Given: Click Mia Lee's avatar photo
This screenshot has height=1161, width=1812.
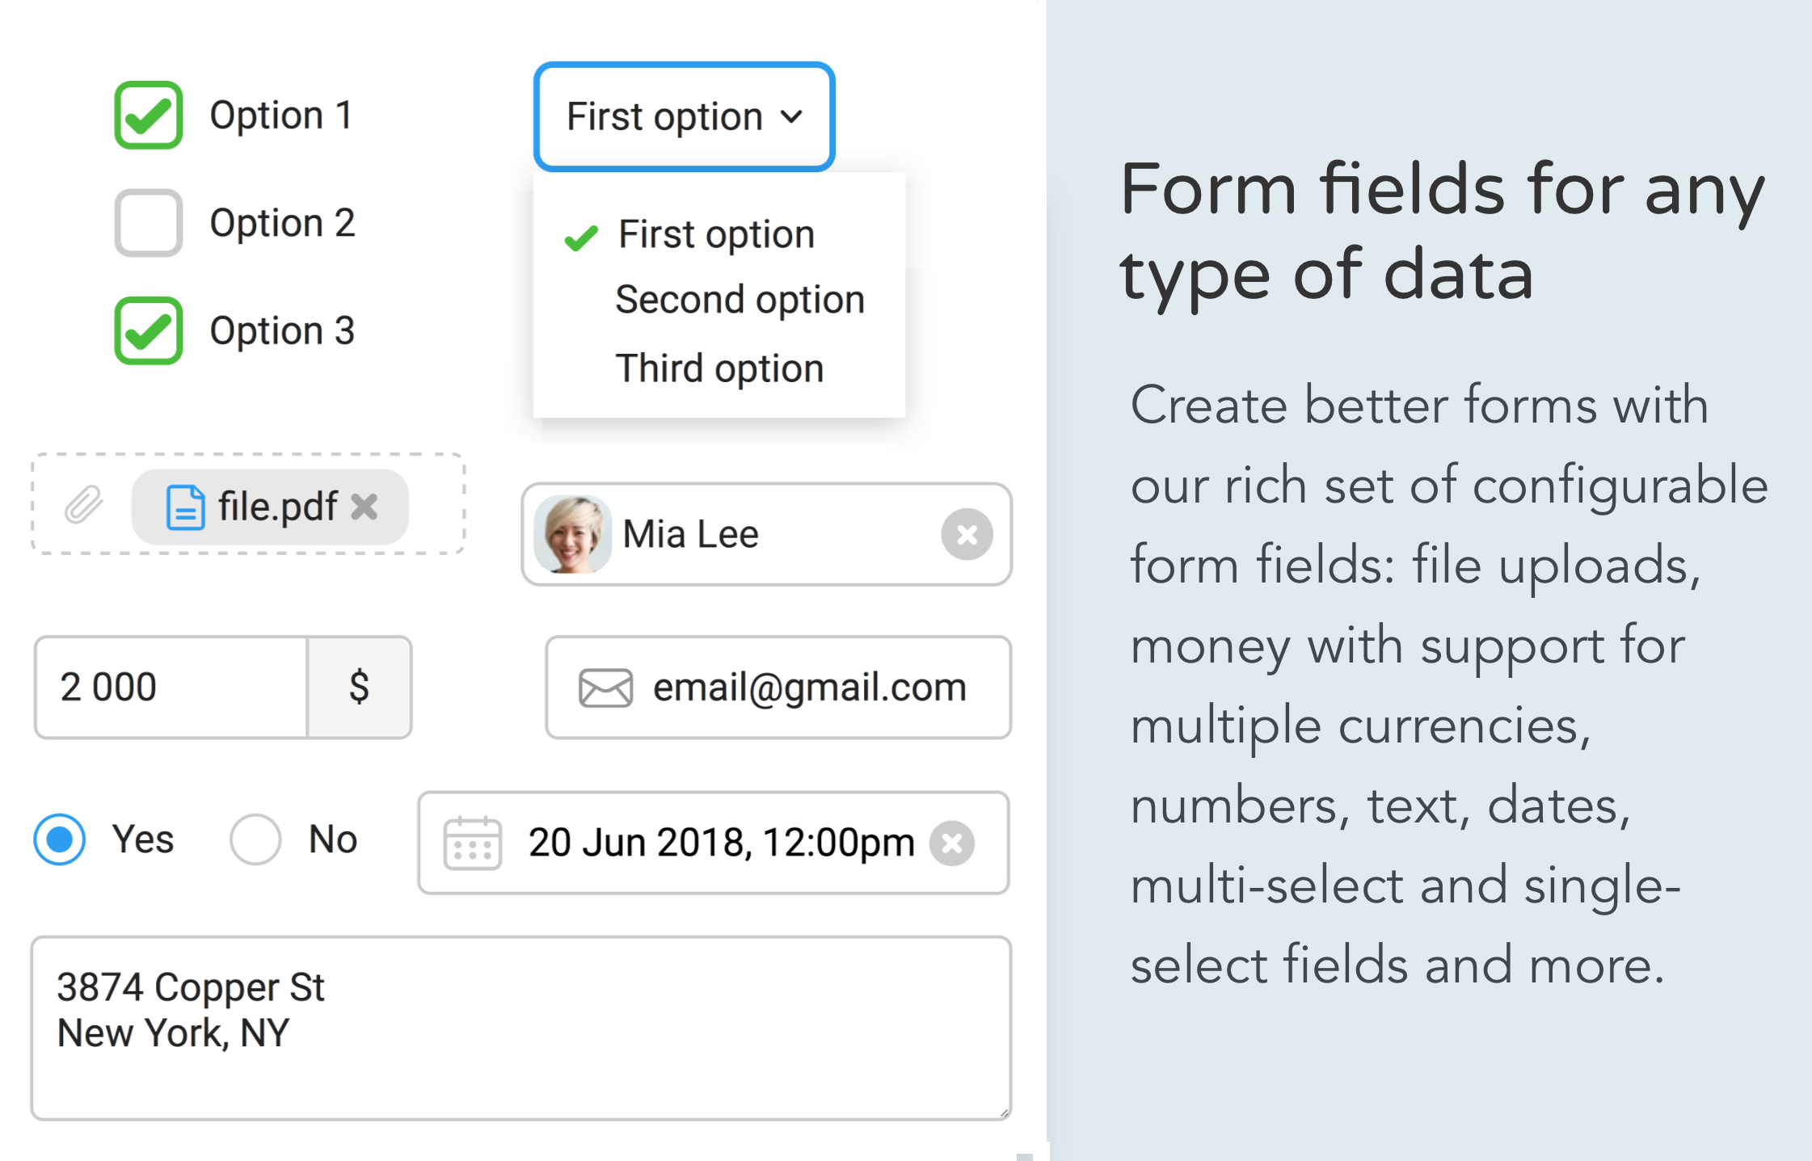Looking at the screenshot, I should point(572,534).
